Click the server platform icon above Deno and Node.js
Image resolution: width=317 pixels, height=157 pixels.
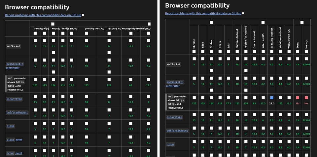tap(302, 22)
